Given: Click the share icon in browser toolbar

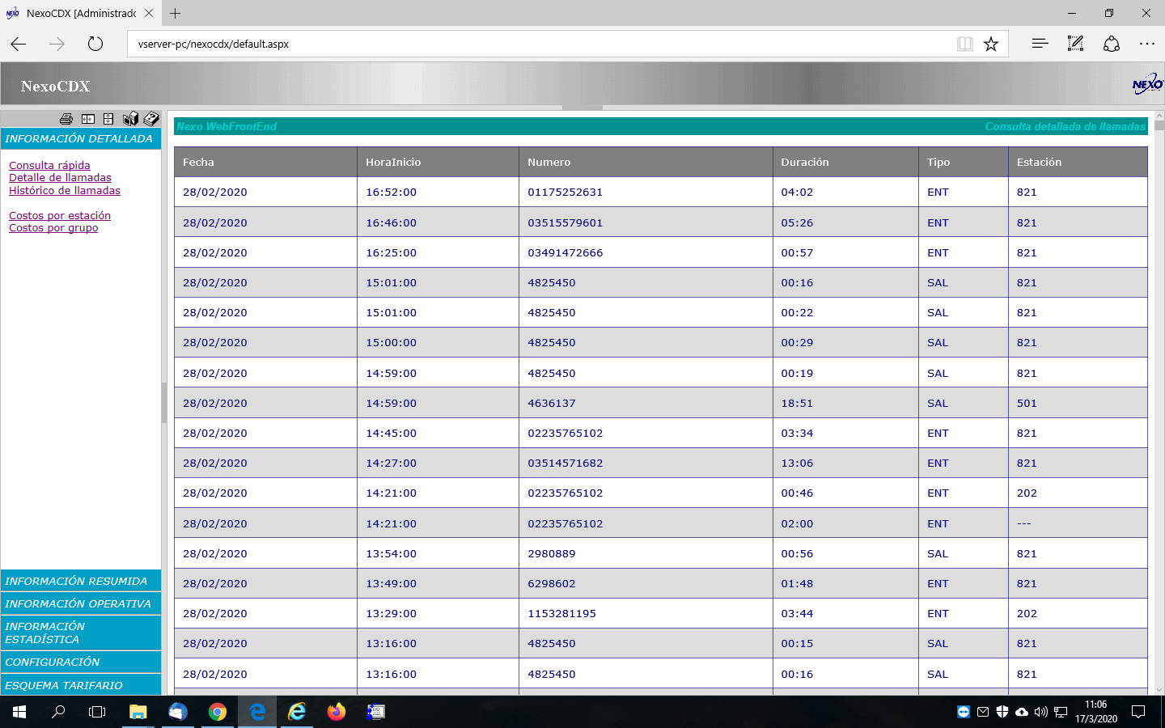Looking at the screenshot, I should pyautogui.click(x=1112, y=44).
